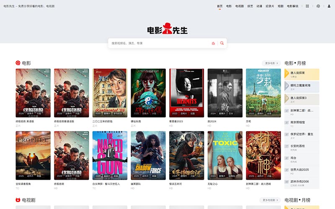The width and height of the screenshot is (335, 209).
Task: Open the 动漫 nav tab
Action: (259, 6)
